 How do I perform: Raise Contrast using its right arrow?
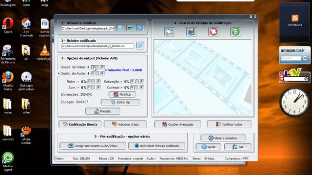pos(142,87)
